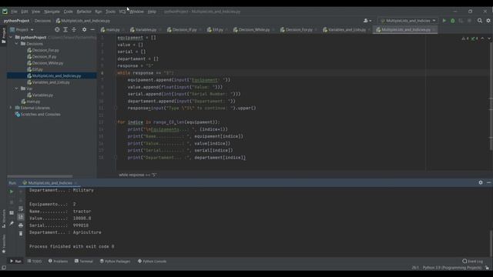Open the user account icon menu

[x=367, y=21]
